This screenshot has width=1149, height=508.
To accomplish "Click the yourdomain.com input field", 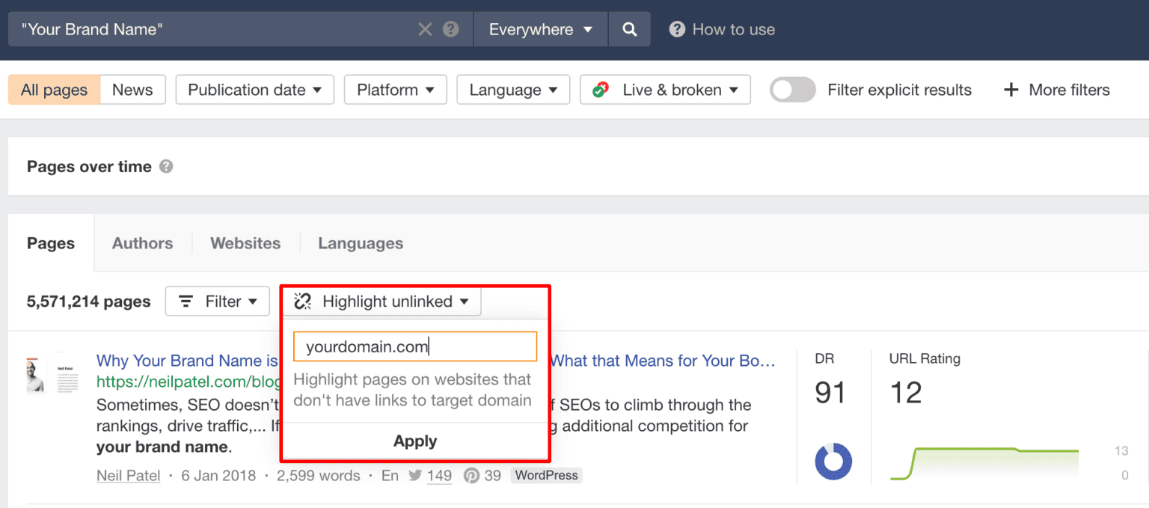I will coord(415,347).
